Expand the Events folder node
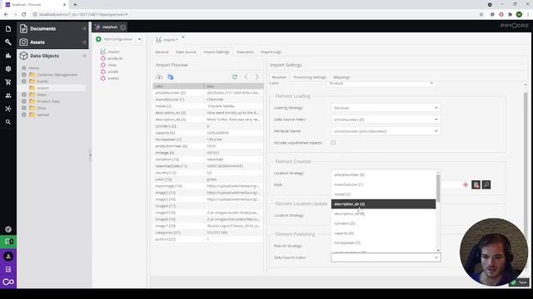This screenshot has width=533, height=299. pyautogui.click(x=24, y=81)
